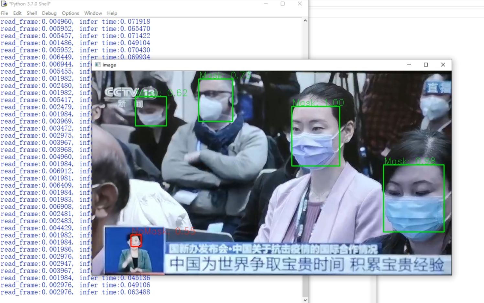Minimize the Python Shell window

[x=265, y=4]
